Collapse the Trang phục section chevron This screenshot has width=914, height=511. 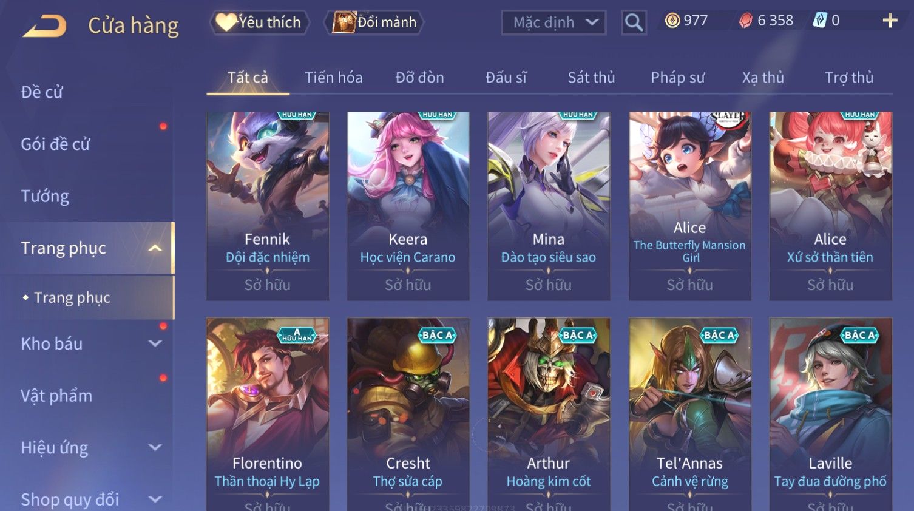pos(155,248)
